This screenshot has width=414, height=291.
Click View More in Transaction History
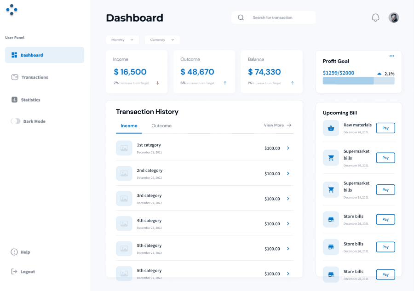coord(277,125)
